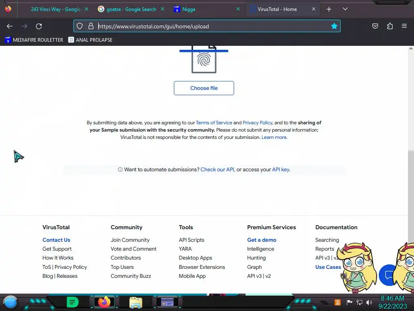Open the Pocket save icon
Screen dimensions: 414x311
(x=375, y=26)
